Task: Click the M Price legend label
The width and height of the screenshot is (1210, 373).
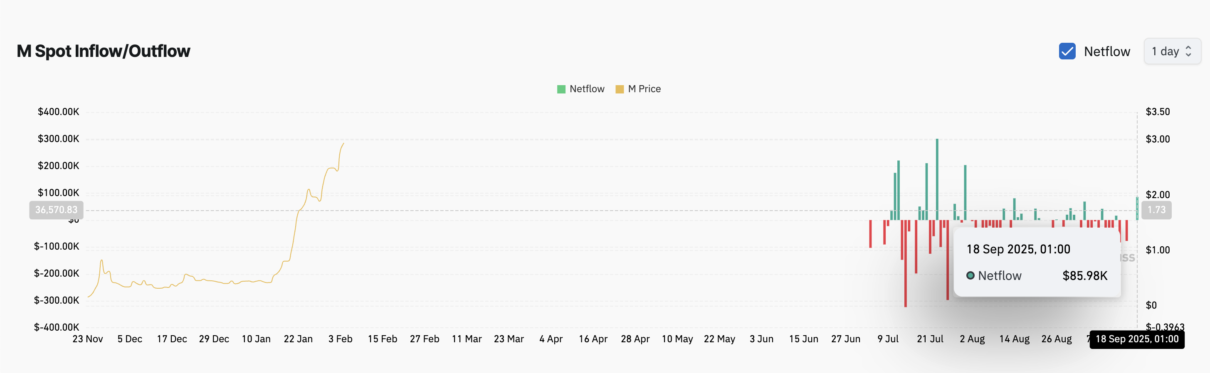Action: coord(644,89)
